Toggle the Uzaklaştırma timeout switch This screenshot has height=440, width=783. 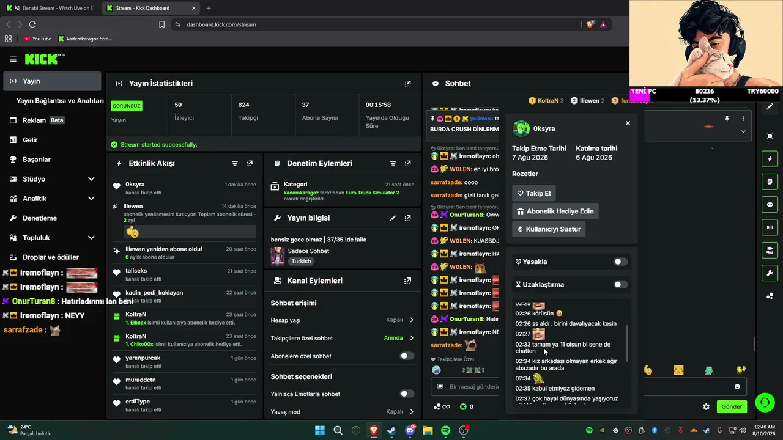pyautogui.click(x=620, y=284)
